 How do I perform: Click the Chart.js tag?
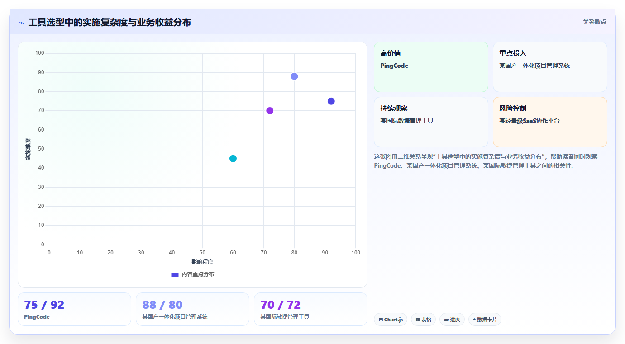391,320
